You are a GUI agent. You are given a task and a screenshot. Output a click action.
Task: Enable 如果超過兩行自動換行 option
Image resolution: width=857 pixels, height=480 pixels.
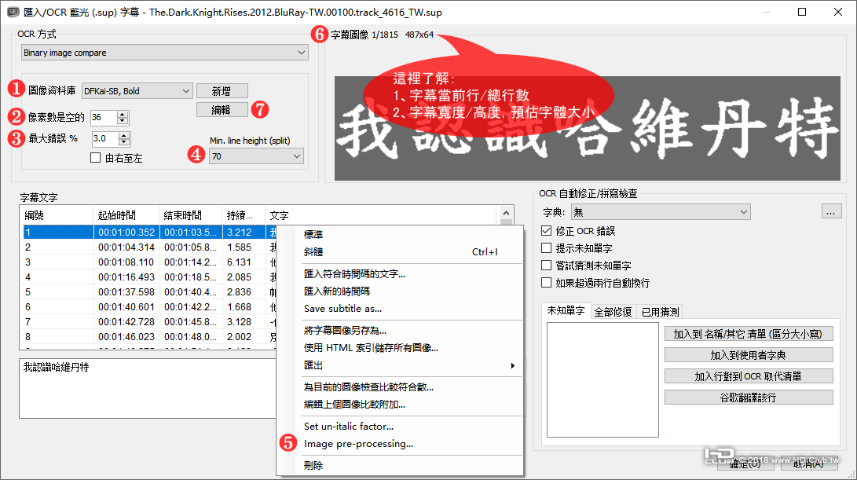[x=546, y=282]
